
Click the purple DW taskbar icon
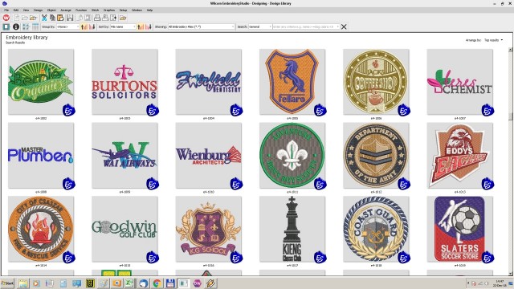197,283
